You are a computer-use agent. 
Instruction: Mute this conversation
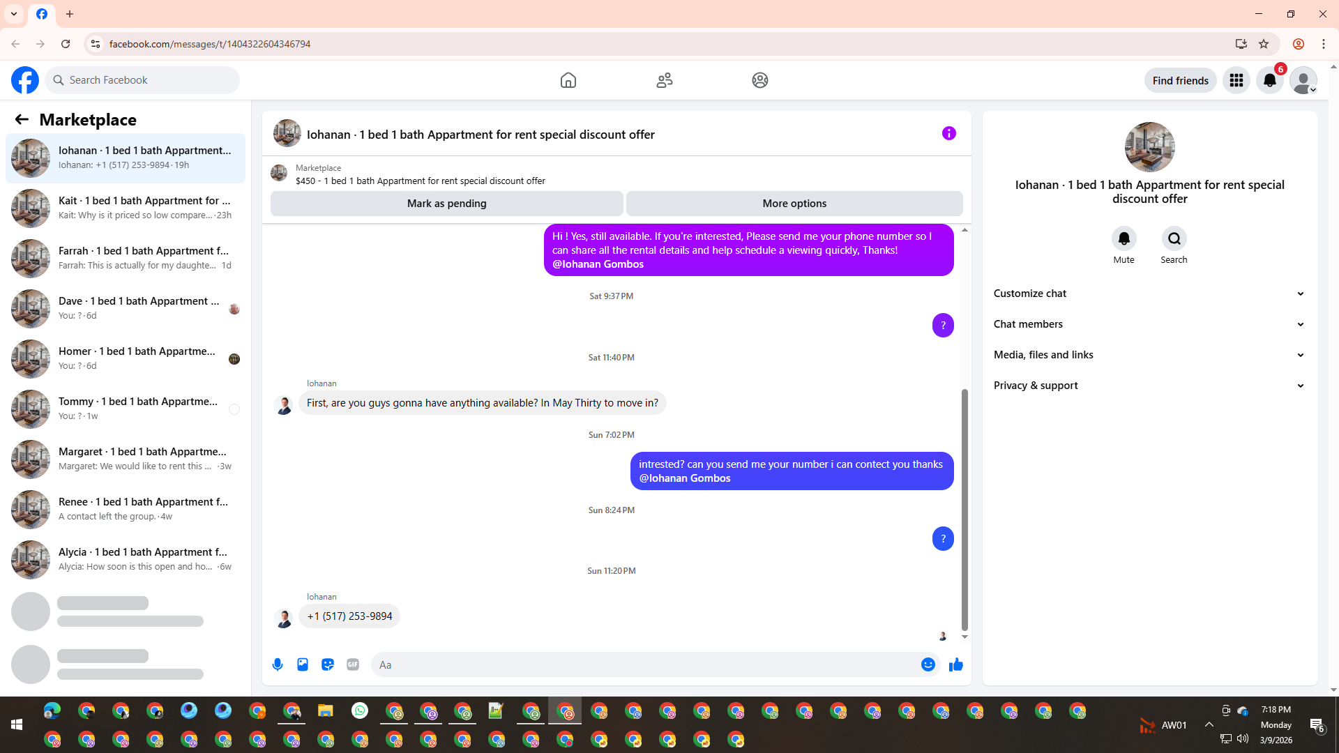1124,239
